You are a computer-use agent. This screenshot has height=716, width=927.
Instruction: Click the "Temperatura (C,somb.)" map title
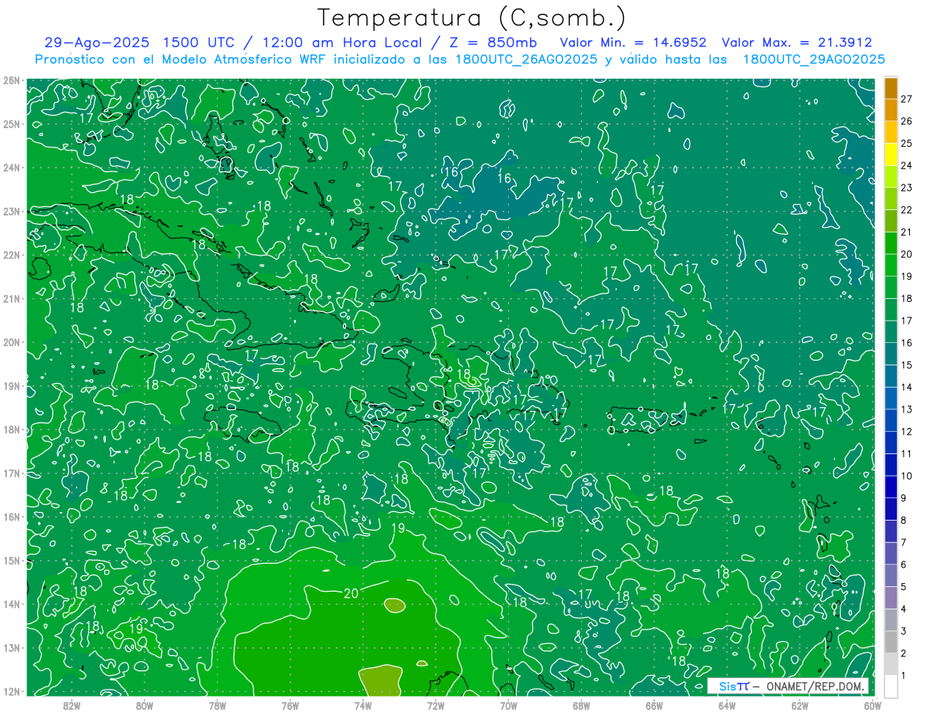coord(472,18)
